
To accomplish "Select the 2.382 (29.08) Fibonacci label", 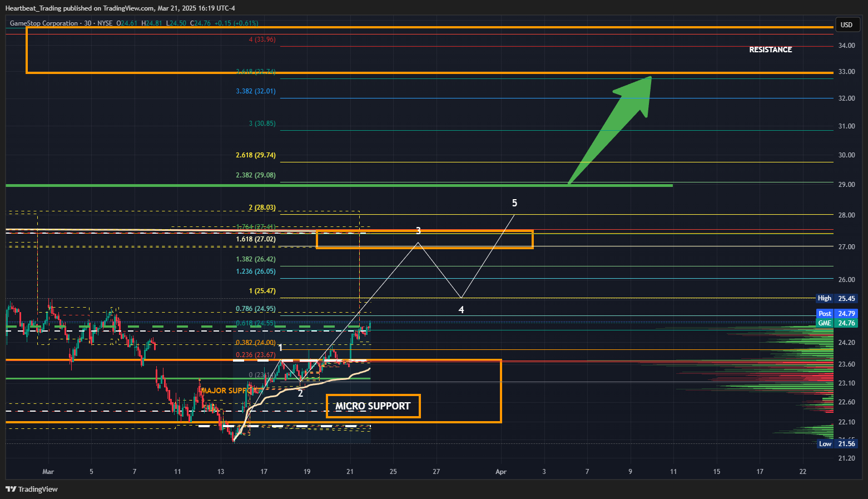I will (256, 175).
